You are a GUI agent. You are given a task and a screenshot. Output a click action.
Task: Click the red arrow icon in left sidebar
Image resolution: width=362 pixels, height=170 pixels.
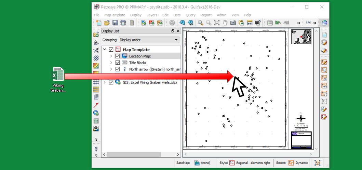click(x=96, y=105)
